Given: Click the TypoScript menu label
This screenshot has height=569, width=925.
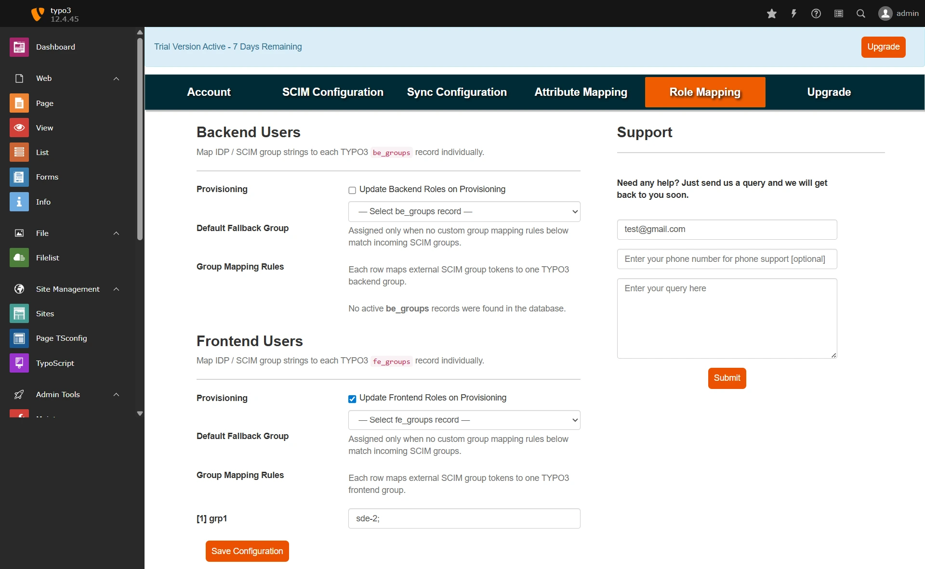Looking at the screenshot, I should pos(55,363).
